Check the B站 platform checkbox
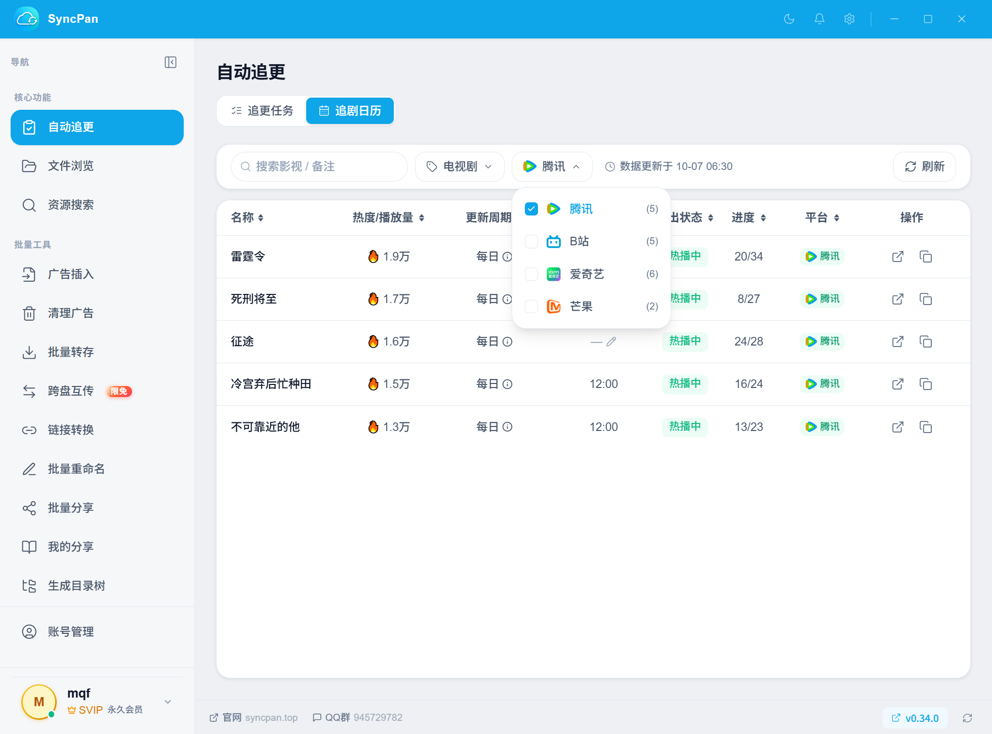This screenshot has height=734, width=992. click(x=531, y=241)
